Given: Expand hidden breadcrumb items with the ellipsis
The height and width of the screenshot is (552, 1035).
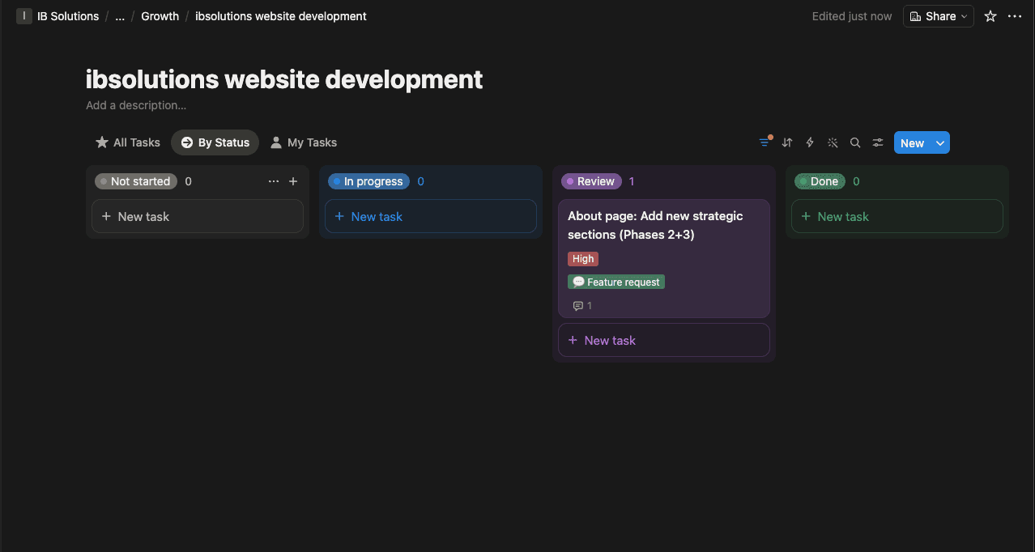Looking at the screenshot, I should pos(120,15).
